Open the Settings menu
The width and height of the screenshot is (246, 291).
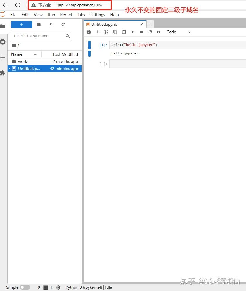point(98,15)
